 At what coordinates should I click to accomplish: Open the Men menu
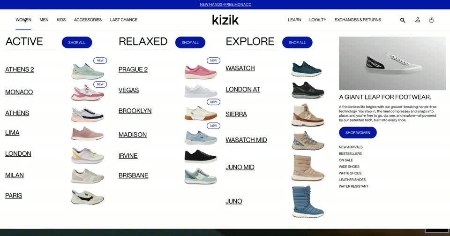click(x=44, y=20)
